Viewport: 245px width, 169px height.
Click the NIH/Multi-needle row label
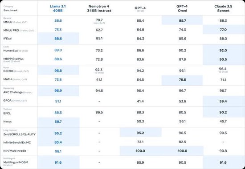(15, 151)
